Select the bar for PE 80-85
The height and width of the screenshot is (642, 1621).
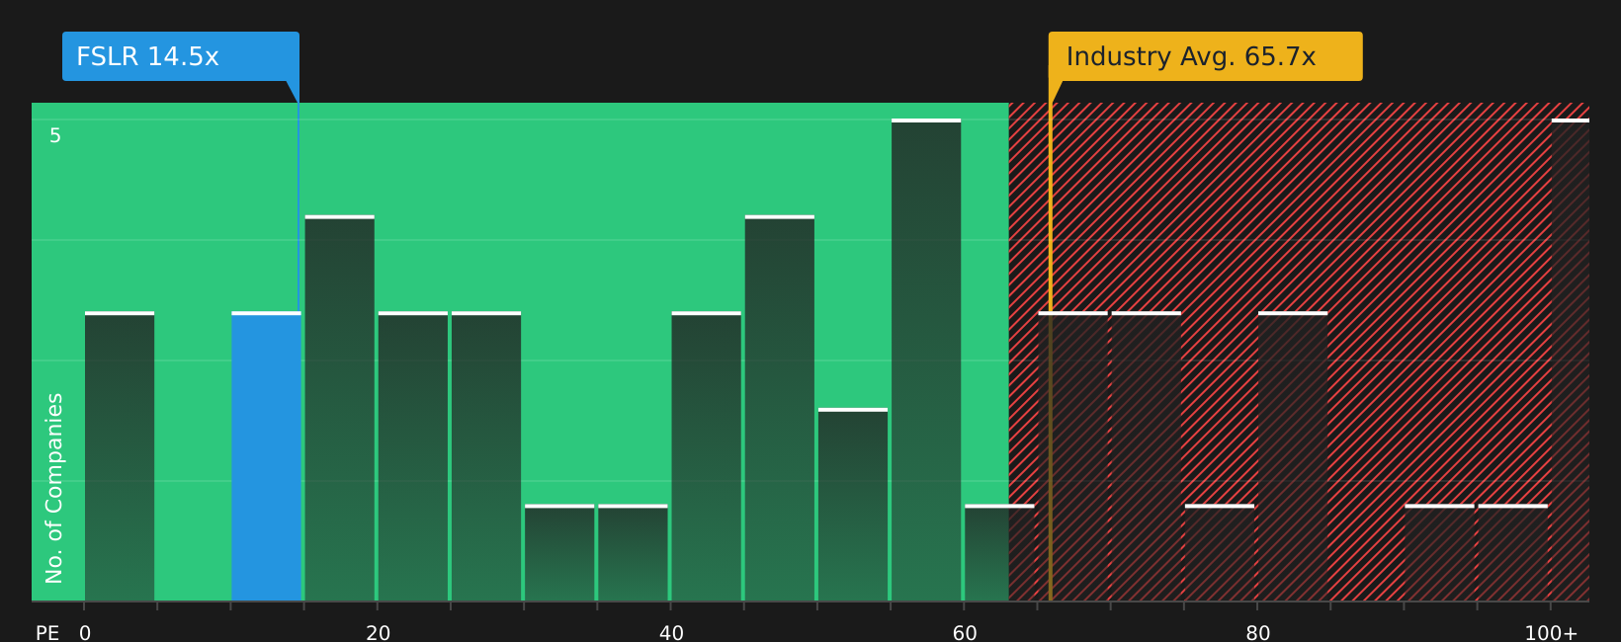click(1293, 456)
